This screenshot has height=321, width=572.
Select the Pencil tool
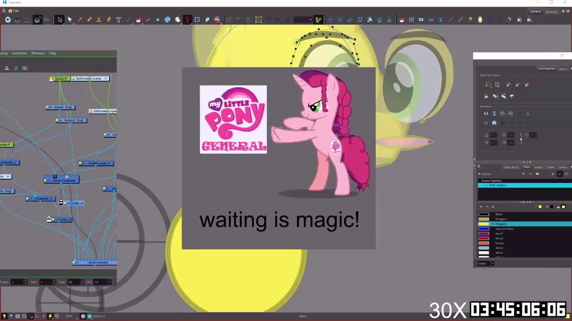(89, 20)
